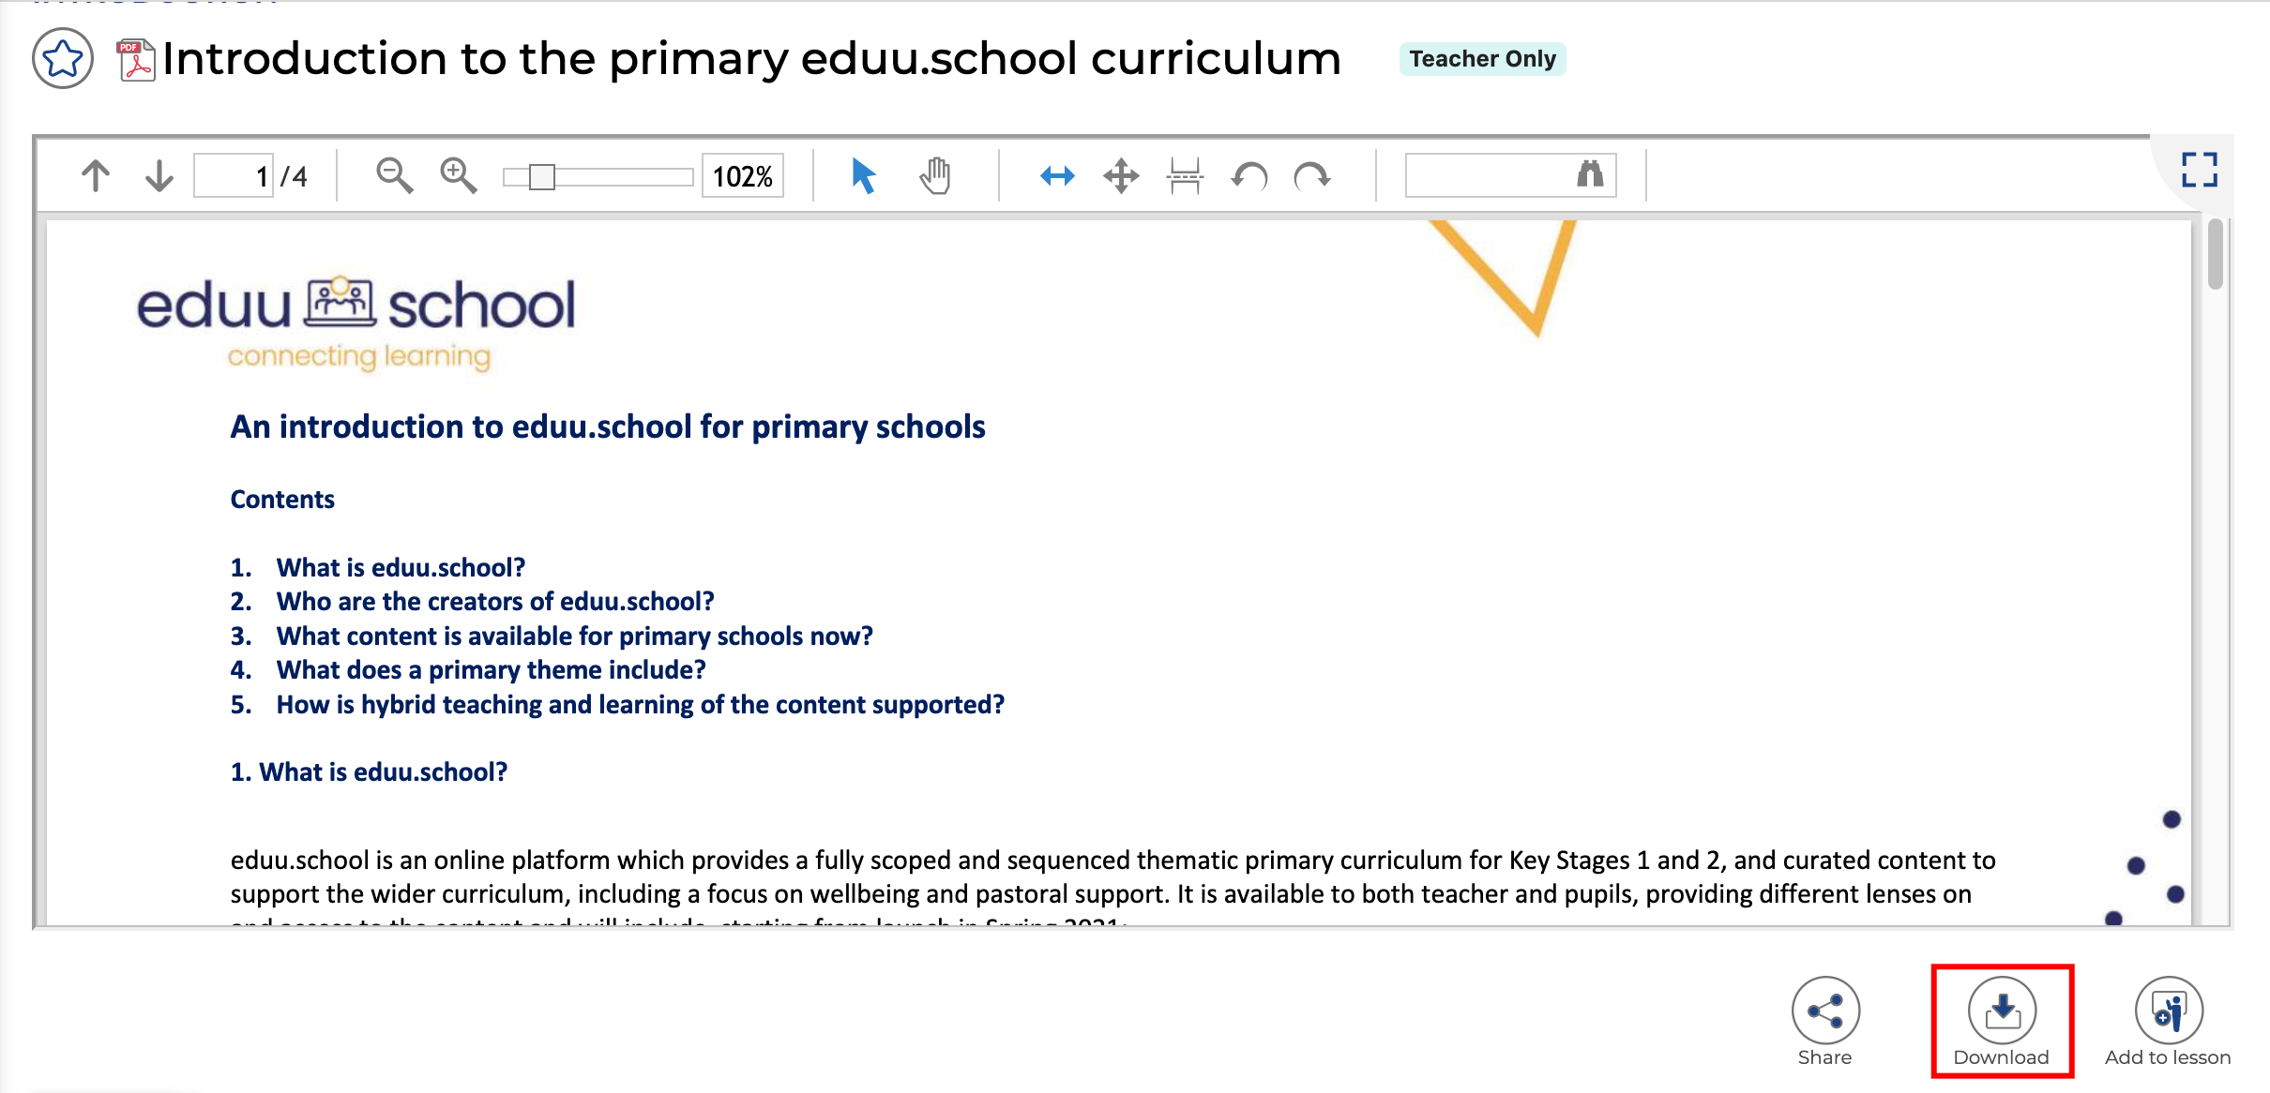Activate the hand pan tool
Image resolution: width=2270 pixels, height=1093 pixels.
(935, 175)
